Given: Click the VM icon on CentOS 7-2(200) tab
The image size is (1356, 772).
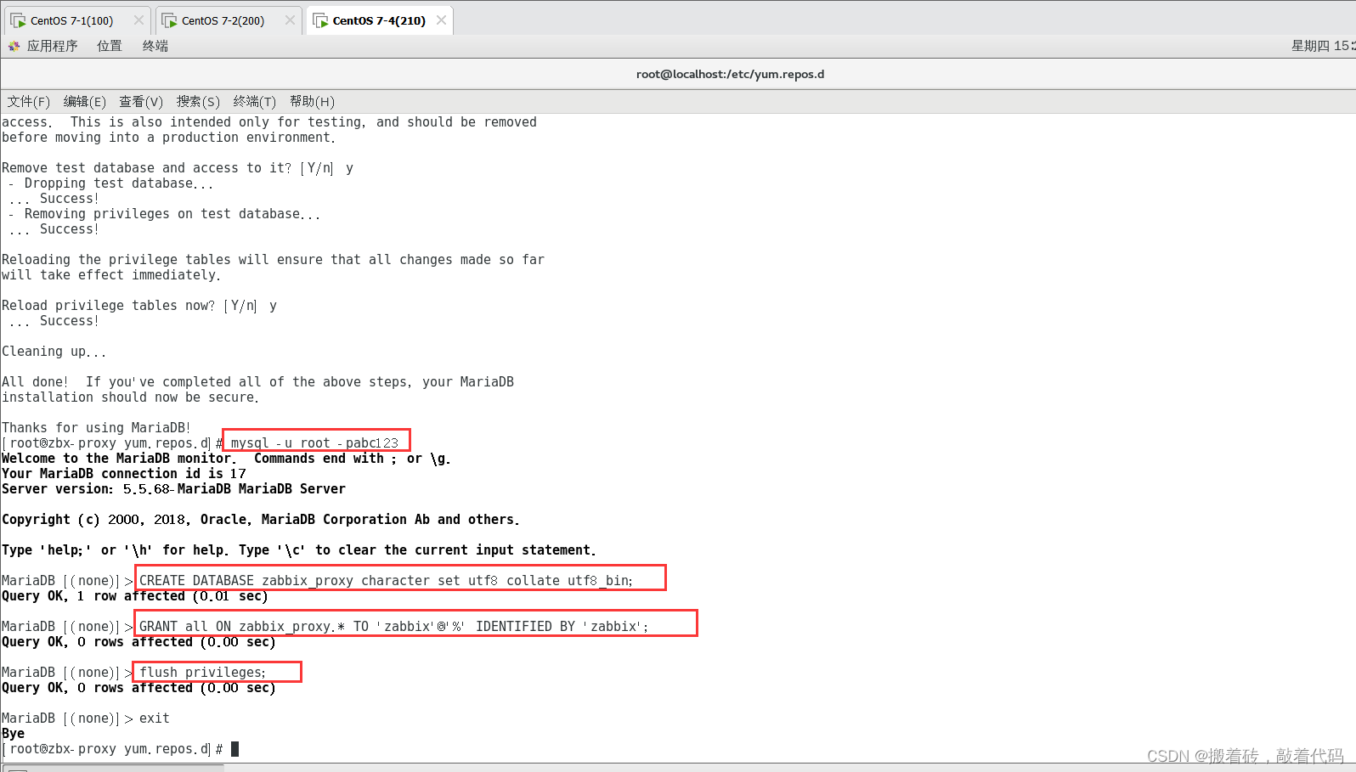Looking at the screenshot, I should (x=169, y=20).
